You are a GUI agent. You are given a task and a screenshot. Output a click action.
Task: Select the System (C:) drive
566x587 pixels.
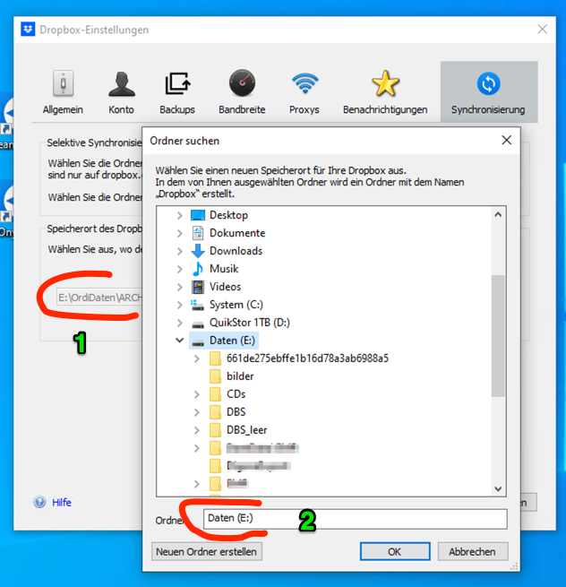click(227, 305)
